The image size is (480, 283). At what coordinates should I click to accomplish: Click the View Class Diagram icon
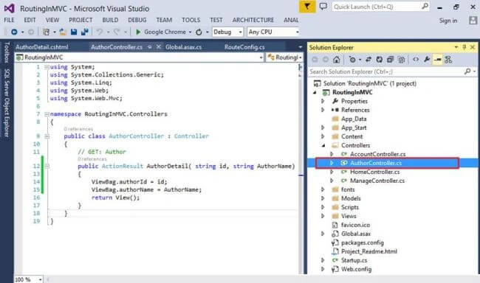click(x=448, y=60)
